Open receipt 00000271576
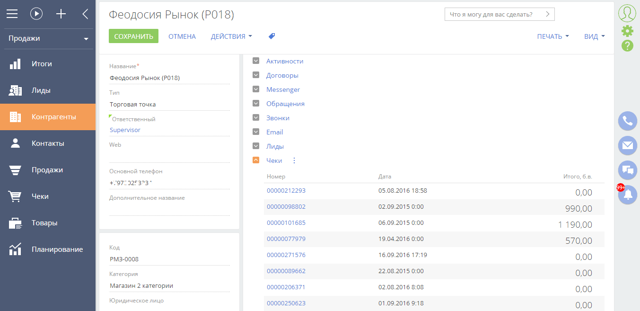 pyautogui.click(x=286, y=255)
